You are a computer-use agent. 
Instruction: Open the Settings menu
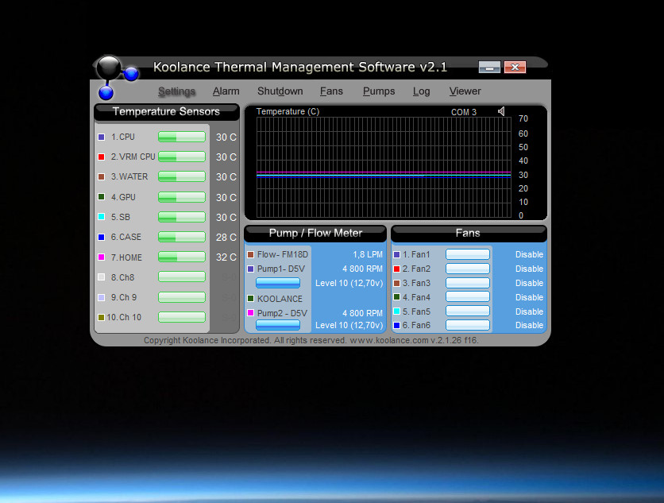coord(176,91)
